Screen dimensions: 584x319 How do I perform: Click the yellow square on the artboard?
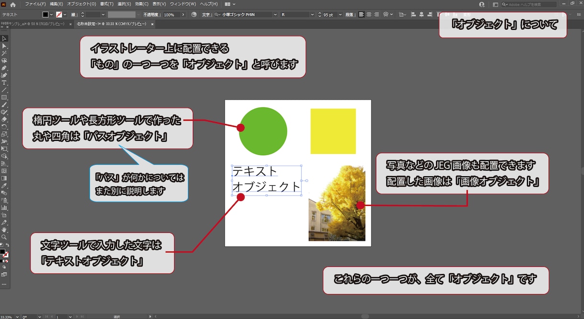(x=333, y=131)
